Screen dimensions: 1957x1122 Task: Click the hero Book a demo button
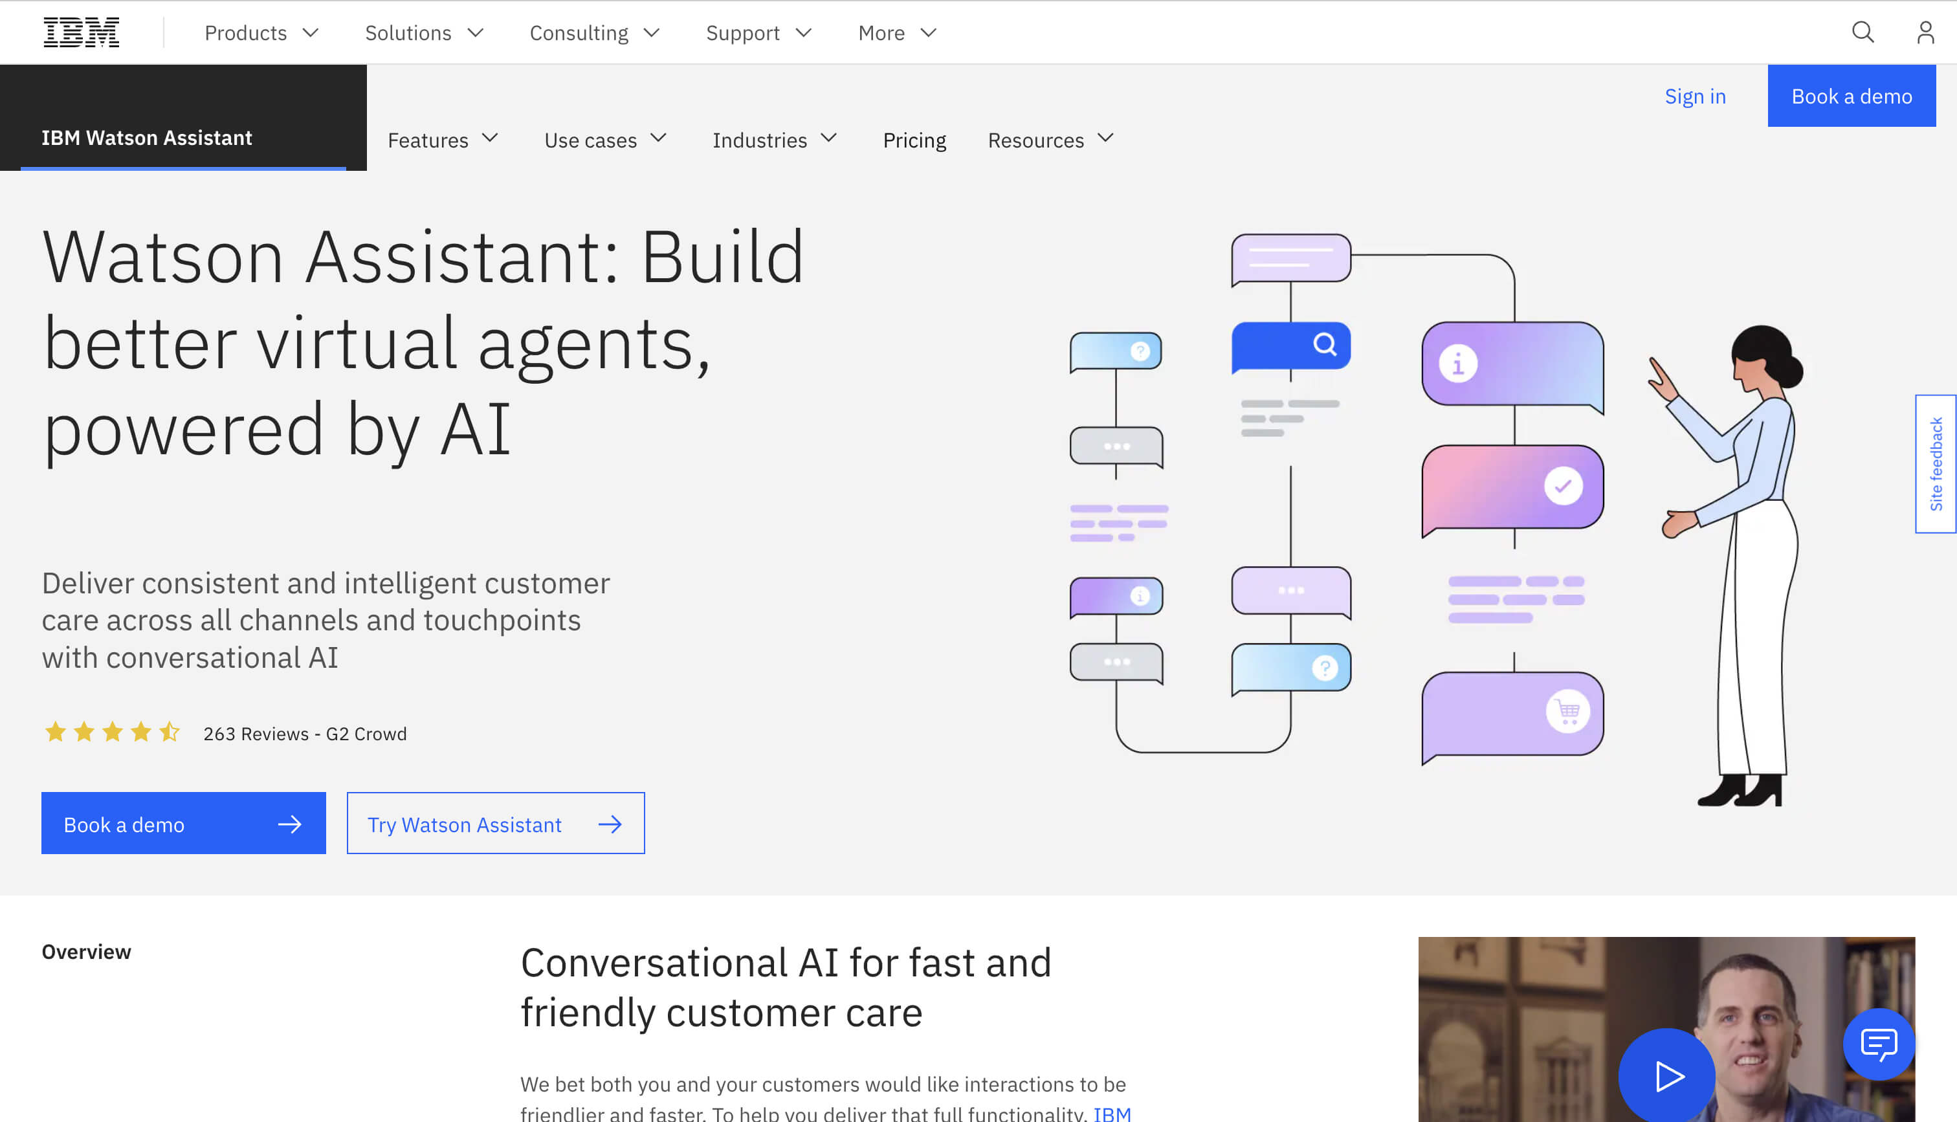pyautogui.click(x=183, y=823)
